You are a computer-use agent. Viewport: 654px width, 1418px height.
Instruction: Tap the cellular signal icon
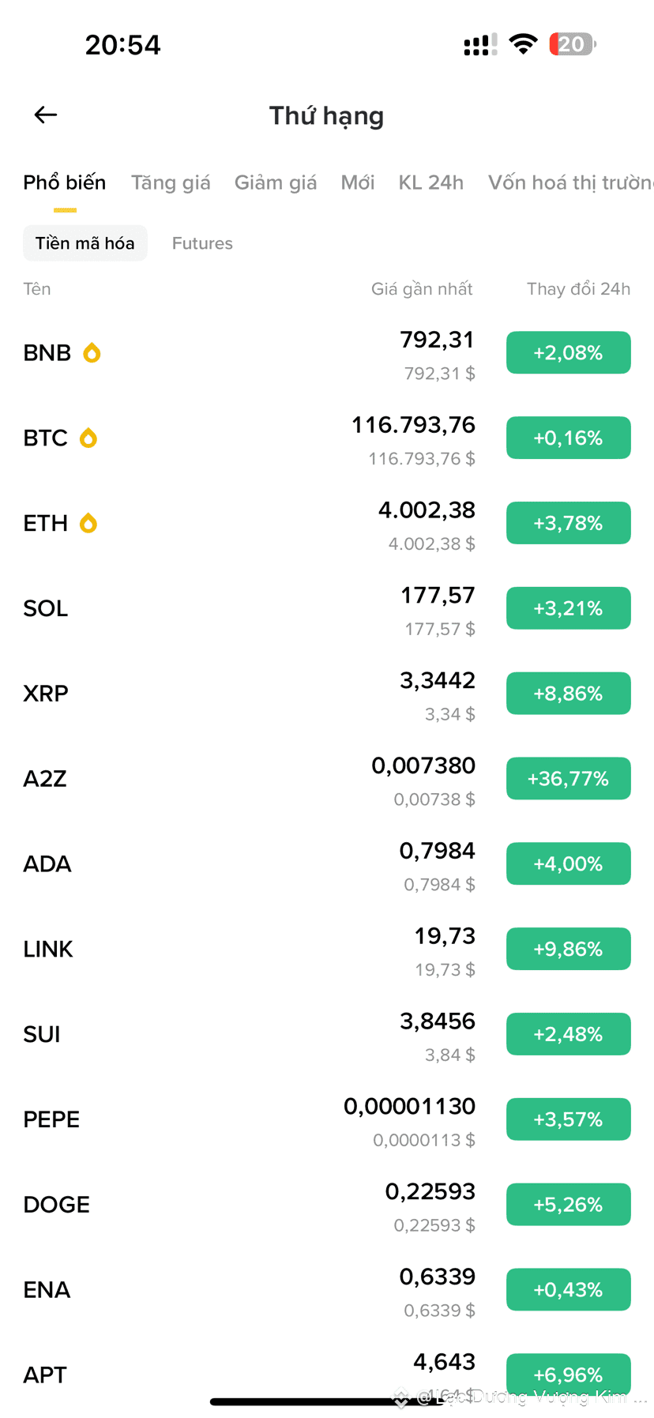tap(480, 44)
